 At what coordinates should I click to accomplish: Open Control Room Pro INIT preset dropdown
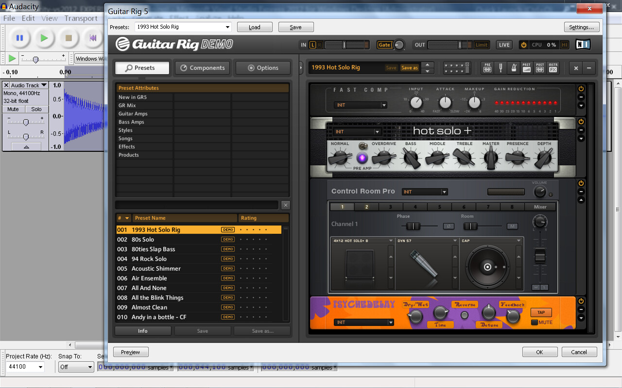[x=425, y=192]
